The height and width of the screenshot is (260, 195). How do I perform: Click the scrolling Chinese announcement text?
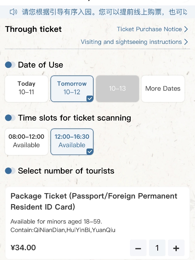(x=104, y=12)
